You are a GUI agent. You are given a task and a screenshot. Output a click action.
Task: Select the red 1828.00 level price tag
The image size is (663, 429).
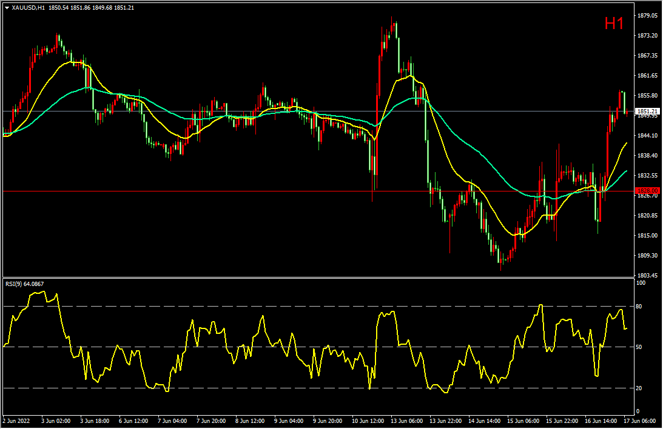click(647, 191)
